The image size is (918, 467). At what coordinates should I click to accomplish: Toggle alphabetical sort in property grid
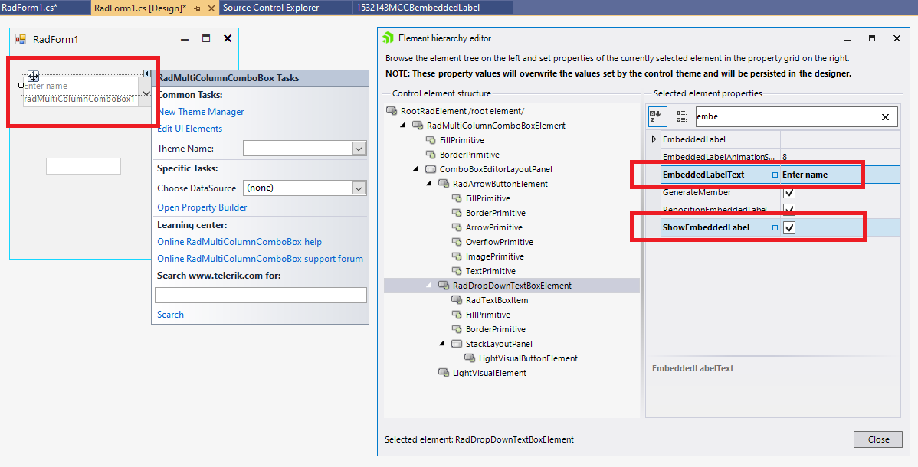(x=657, y=116)
